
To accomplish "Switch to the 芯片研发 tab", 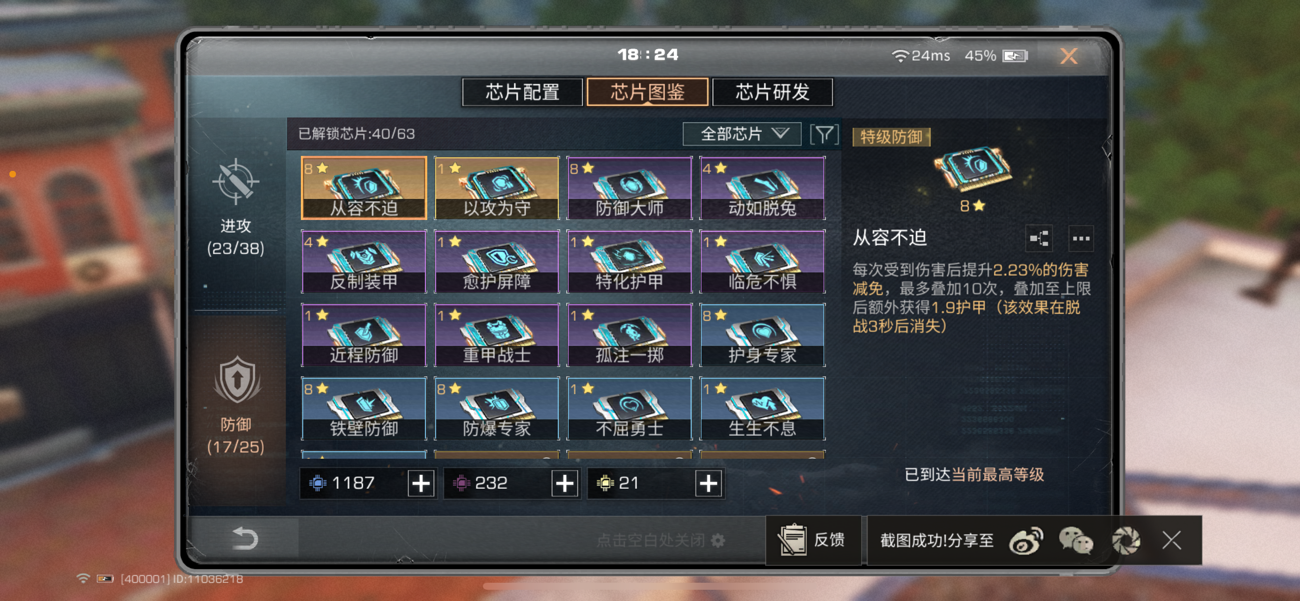I will [x=772, y=92].
